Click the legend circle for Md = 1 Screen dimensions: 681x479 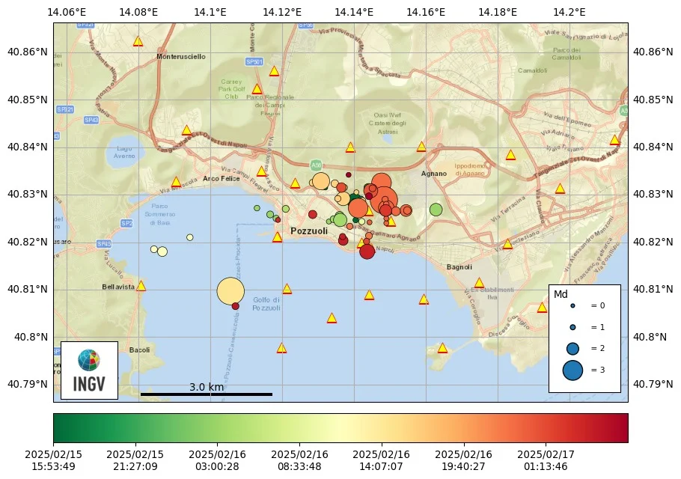(572, 327)
